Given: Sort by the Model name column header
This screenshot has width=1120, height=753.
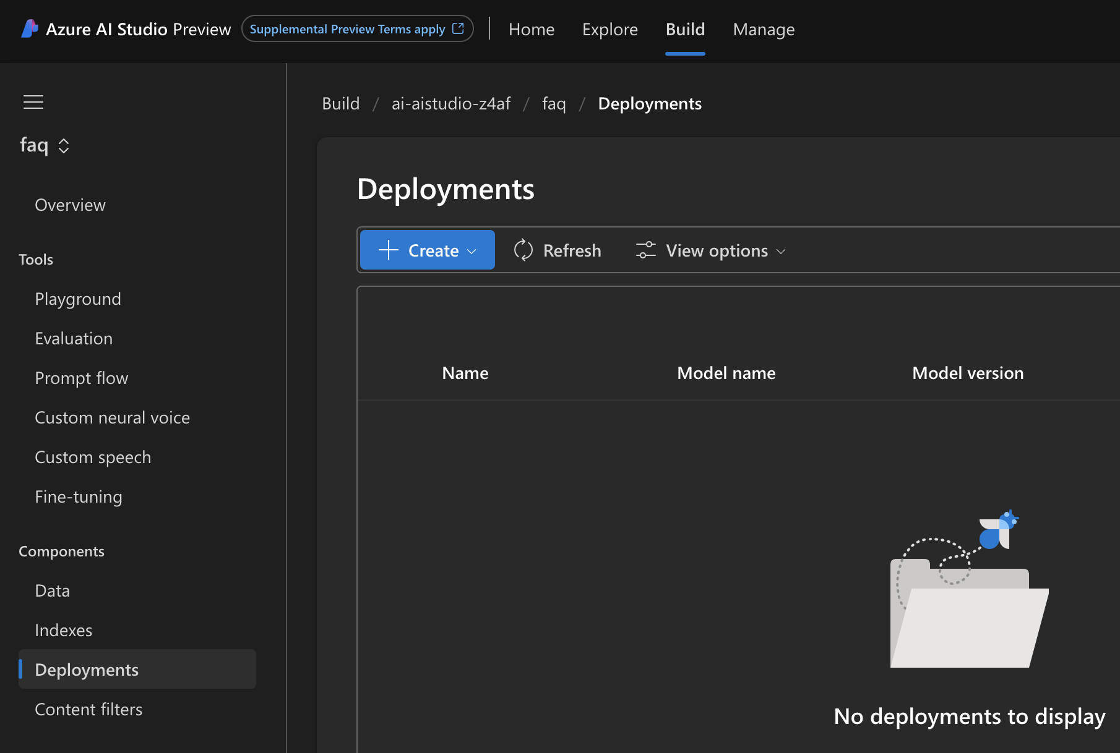Looking at the screenshot, I should [726, 373].
